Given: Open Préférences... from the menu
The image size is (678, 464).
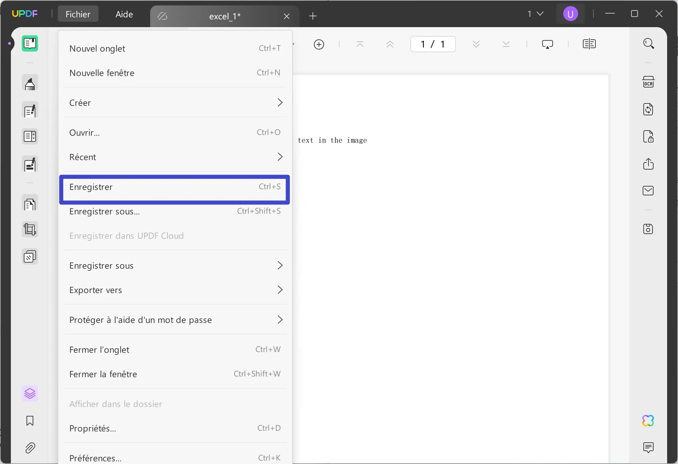Looking at the screenshot, I should (x=175, y=457).
